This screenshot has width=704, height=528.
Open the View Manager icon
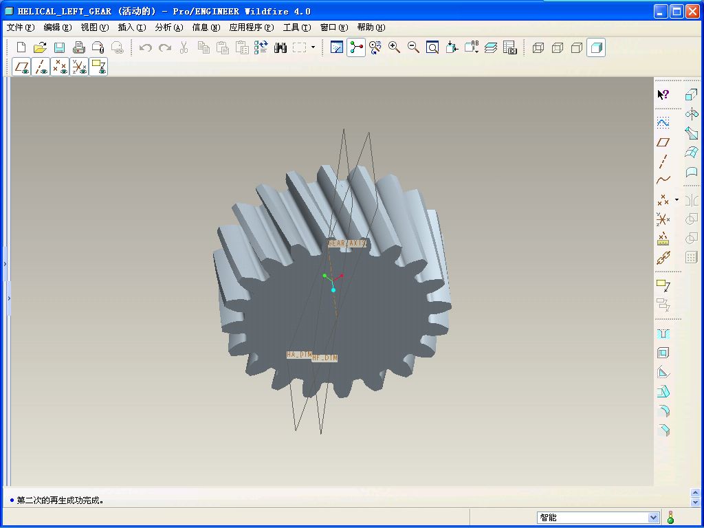click(510, 47)
